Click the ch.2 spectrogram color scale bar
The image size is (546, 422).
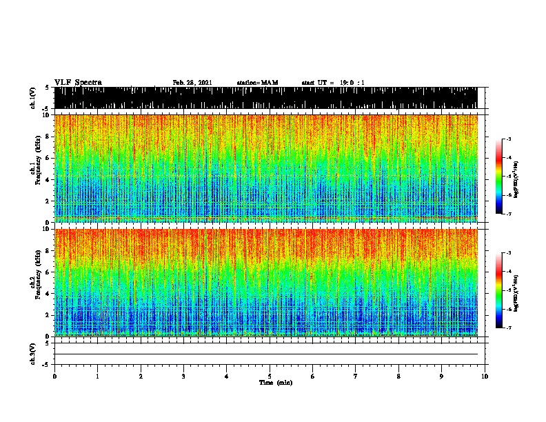tap(498, 290)
